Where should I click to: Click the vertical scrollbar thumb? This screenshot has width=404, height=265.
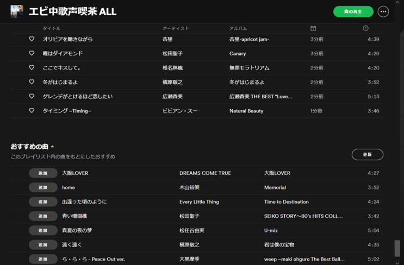tap(397, 248)
